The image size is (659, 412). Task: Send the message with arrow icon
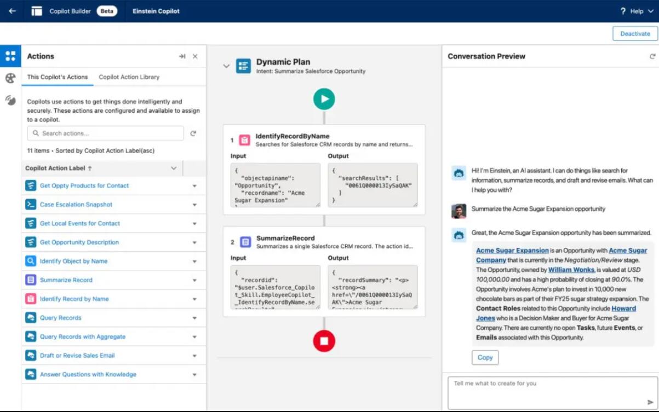point(650,402)
